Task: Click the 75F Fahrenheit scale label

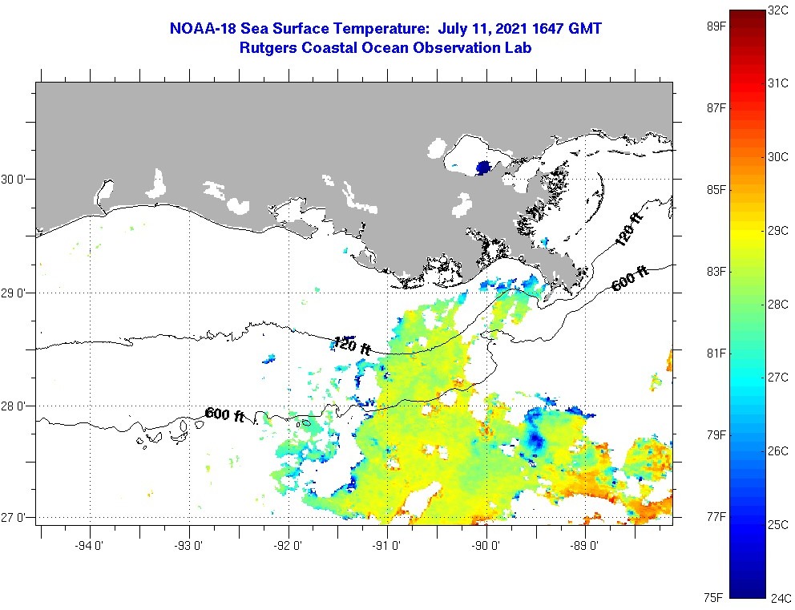Action: click(713, 598)
